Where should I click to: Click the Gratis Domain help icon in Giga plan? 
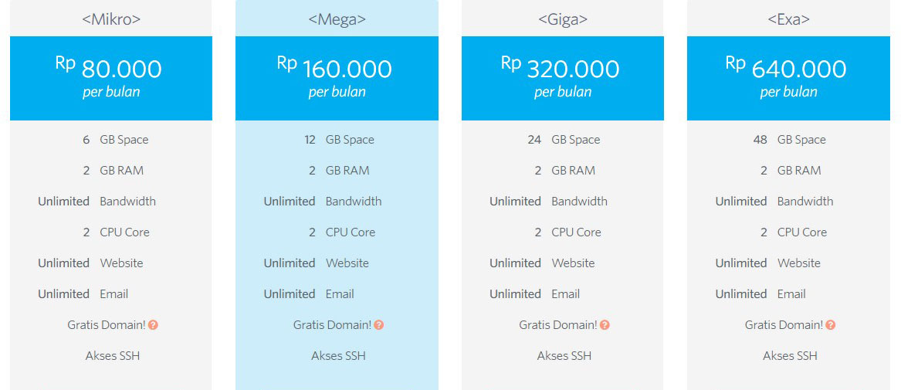point(605,325)
